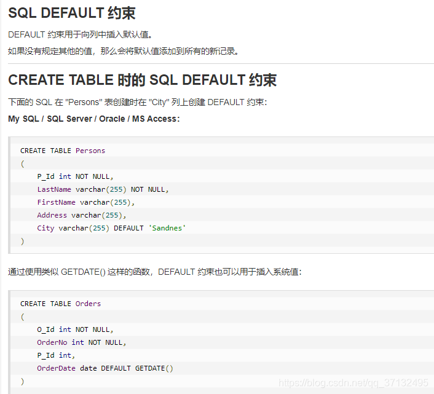Click the closing parenthesis line in Orders block

22,381
